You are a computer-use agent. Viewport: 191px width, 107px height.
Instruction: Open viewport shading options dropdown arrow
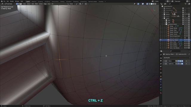coord(157,4)
